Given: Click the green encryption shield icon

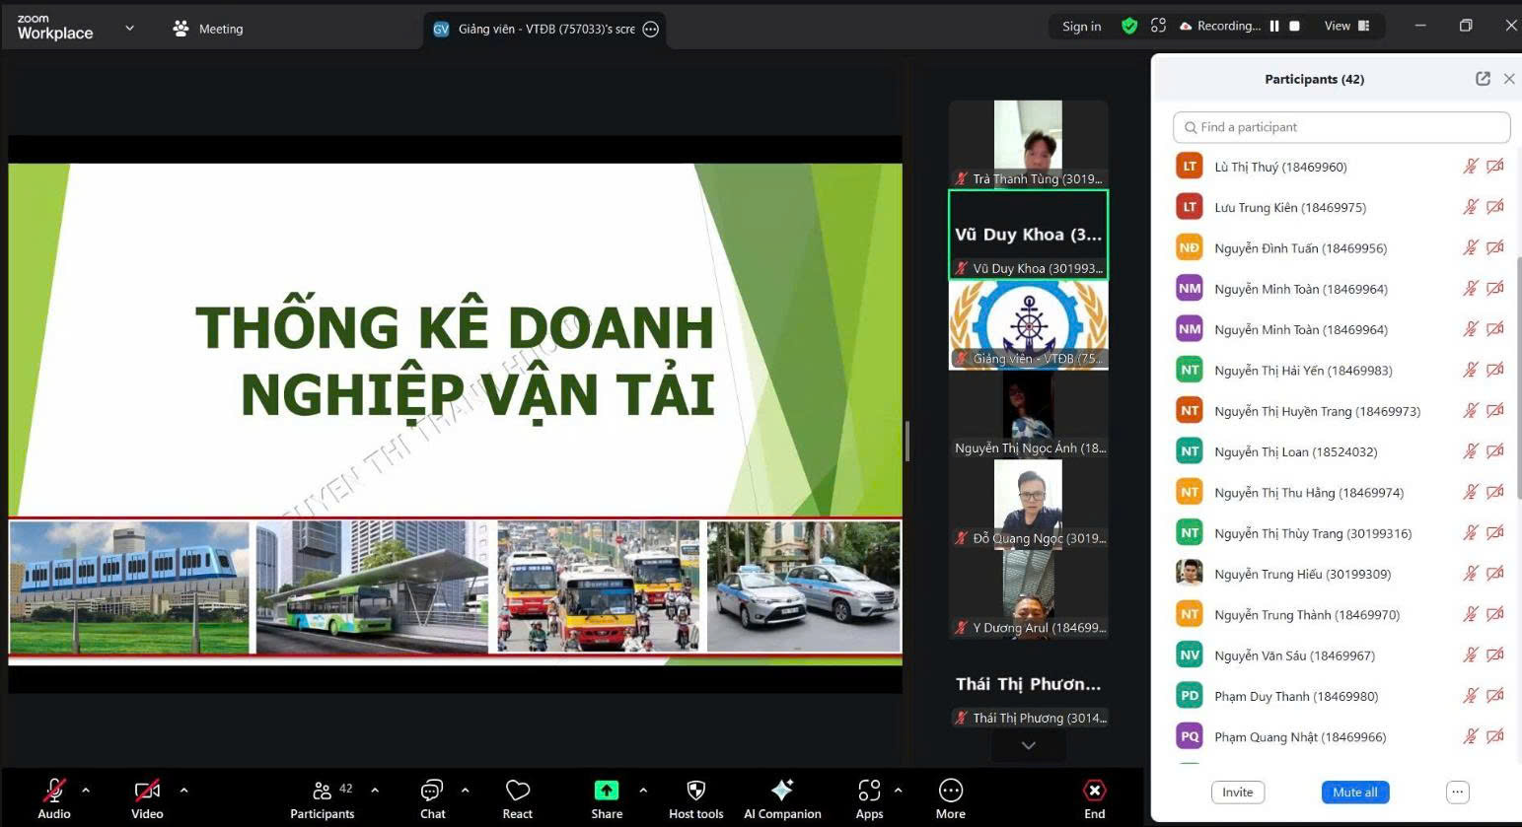Looking at the screenshot, I should point(1129,27).
